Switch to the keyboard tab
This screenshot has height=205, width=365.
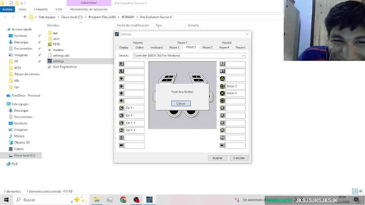click(157, 48)
